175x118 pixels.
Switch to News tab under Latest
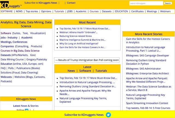coord(71,71)
